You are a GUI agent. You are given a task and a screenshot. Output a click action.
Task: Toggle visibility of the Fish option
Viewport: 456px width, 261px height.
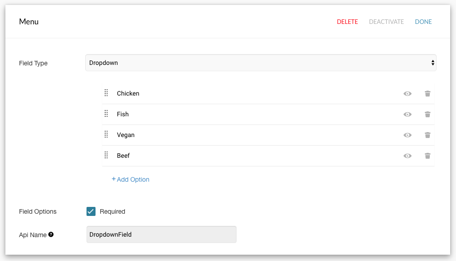coord(407,114)
